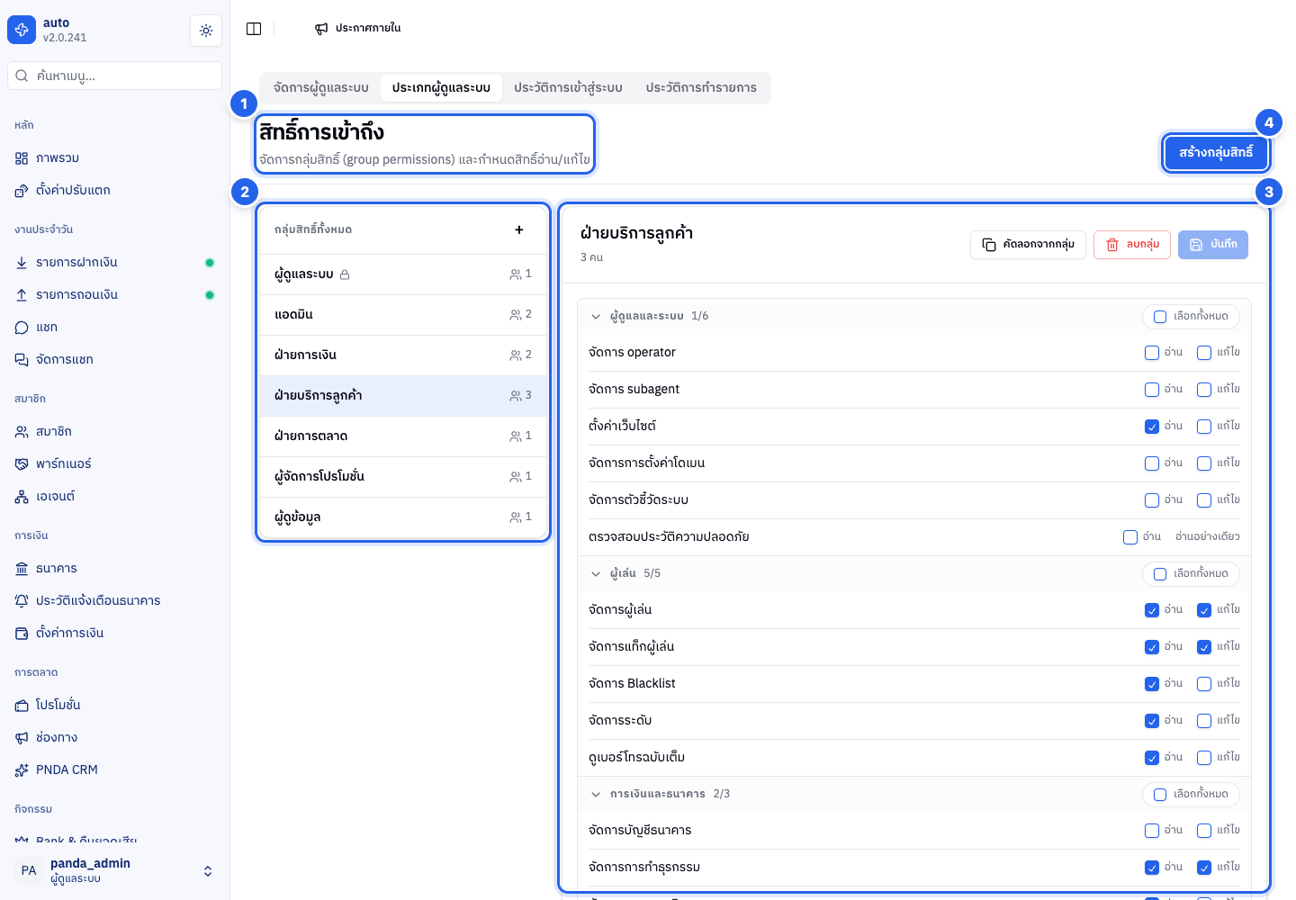This screenshot has width=1296, height=900.
Task: Open ประวัติแจ้งเตือนธนาคาร page
Action: coord(115,600)
